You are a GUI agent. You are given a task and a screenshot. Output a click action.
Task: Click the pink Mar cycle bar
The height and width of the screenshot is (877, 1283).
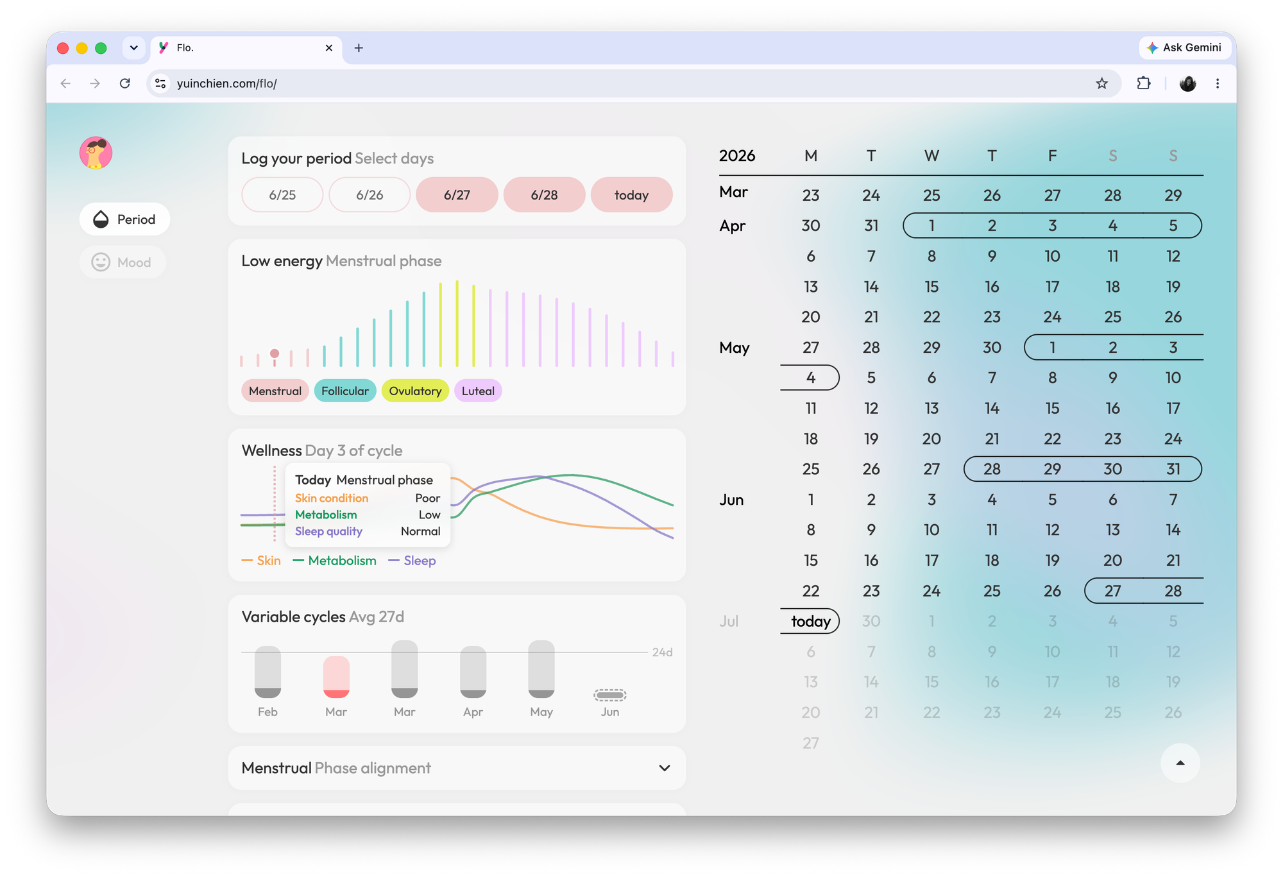pyautogui.click(x=336, y=677)
